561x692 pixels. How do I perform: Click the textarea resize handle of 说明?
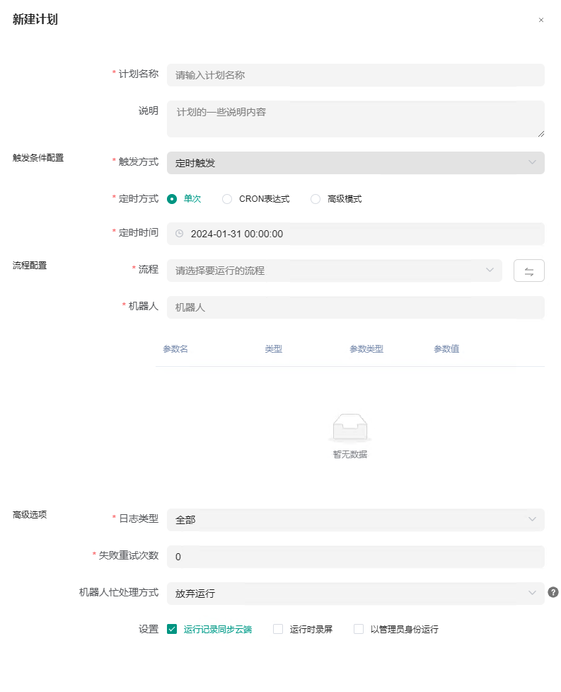541,134
